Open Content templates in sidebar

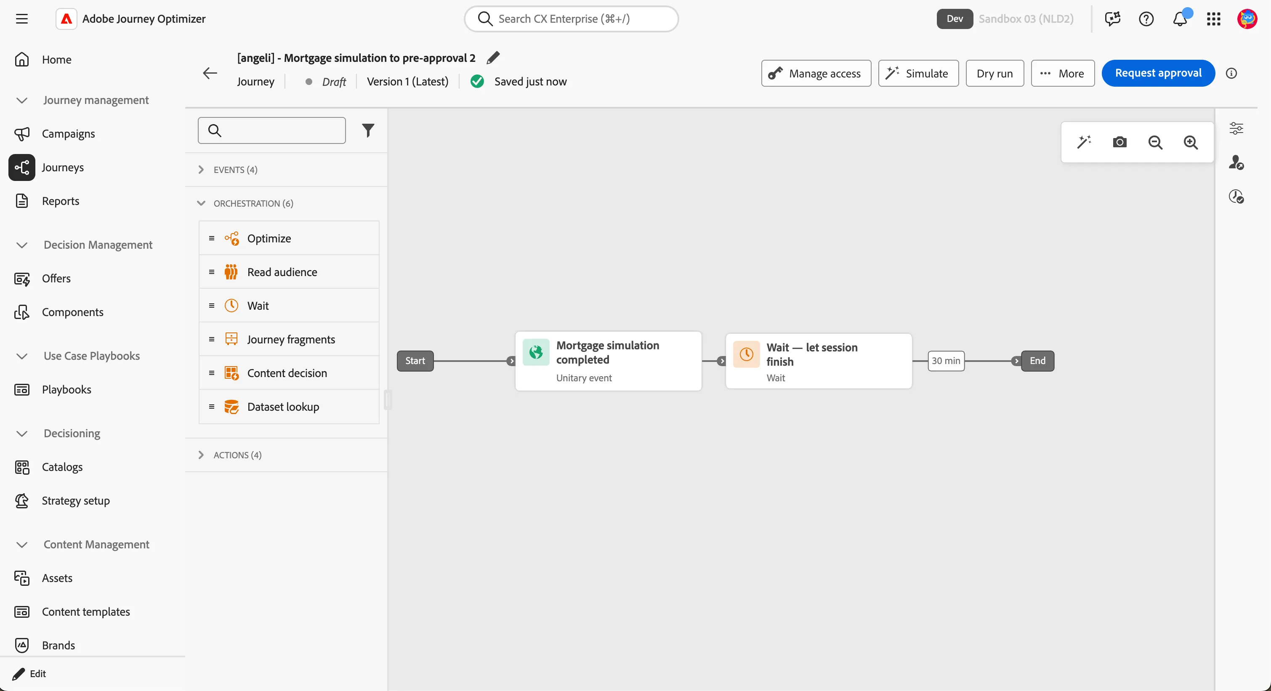click(x=86, y=611)
